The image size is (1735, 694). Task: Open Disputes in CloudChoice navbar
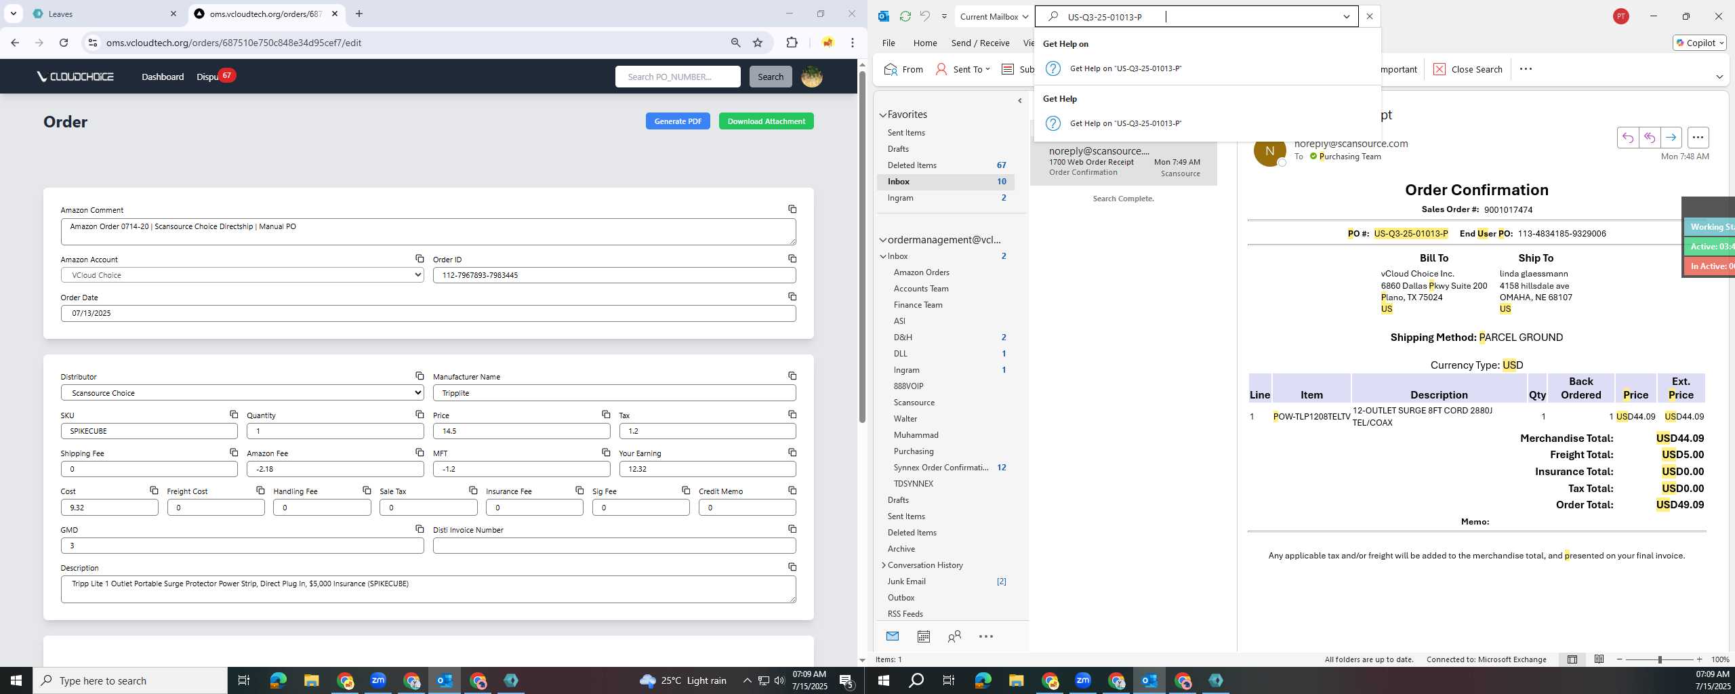(x=207, y=77)
